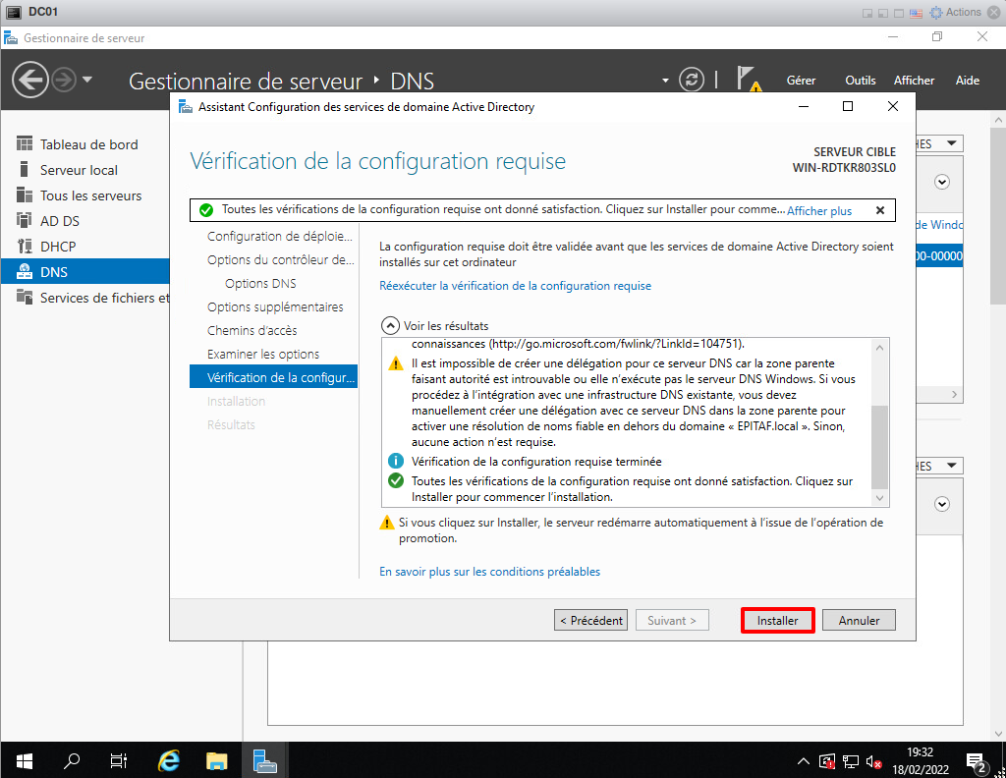Dismiss the green notification bar
1006x778 pixels.
pos(879,210)
